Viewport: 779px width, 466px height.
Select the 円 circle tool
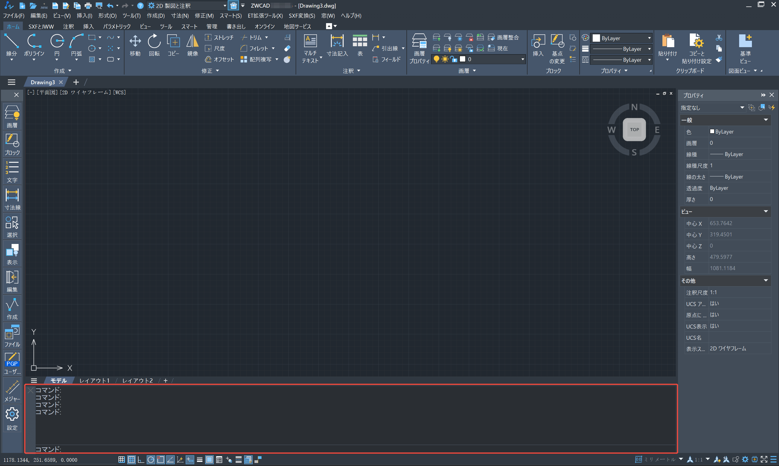click(x=57, y=46)
